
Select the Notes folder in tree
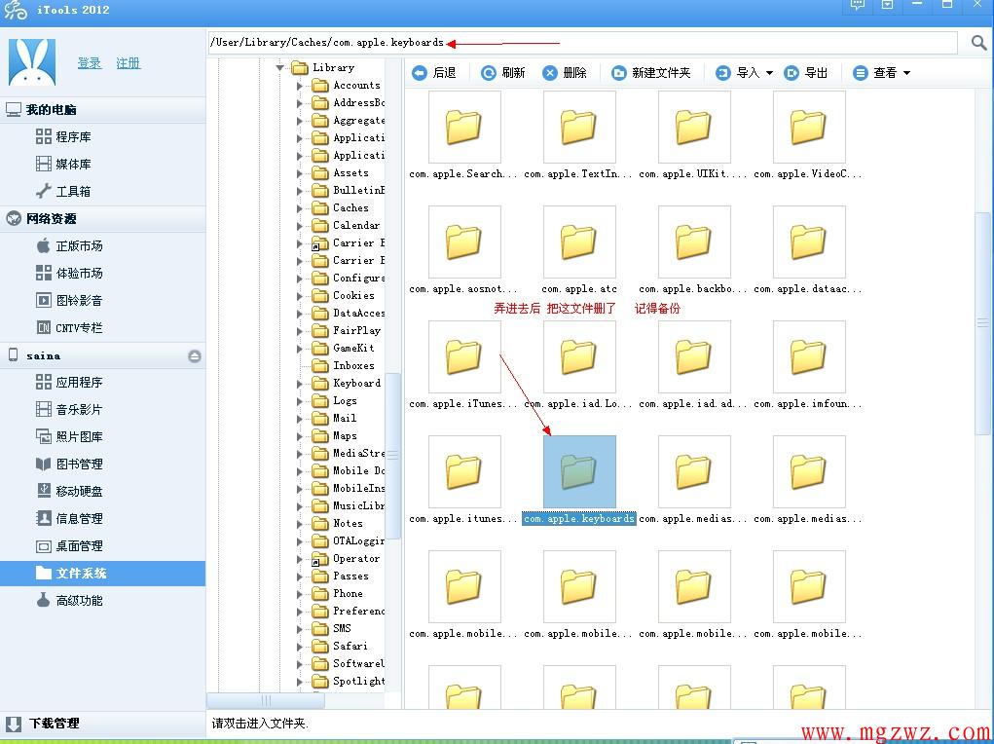coord(348,523)
